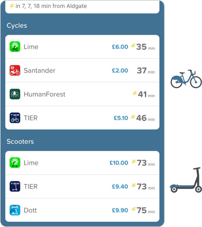
Task: Pick the Dott scooter £9.90 price
Action: pos(120,211)
